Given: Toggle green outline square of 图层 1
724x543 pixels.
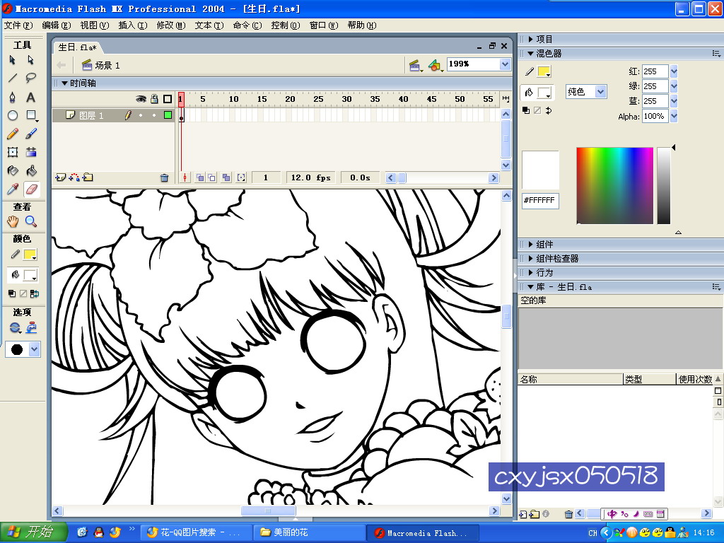Looking at the screenshot, I should click(168, 115).
